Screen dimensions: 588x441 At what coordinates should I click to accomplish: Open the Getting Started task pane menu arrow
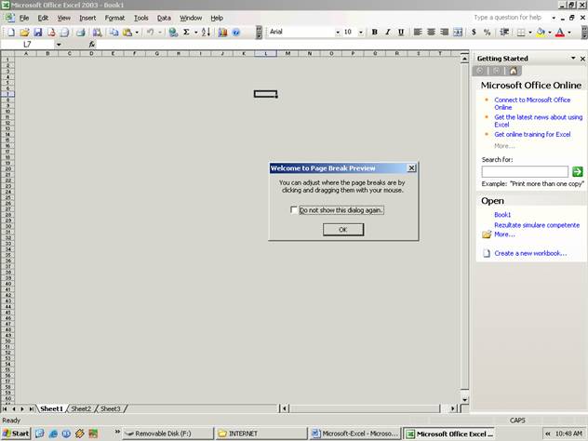(x=573, y=58)
